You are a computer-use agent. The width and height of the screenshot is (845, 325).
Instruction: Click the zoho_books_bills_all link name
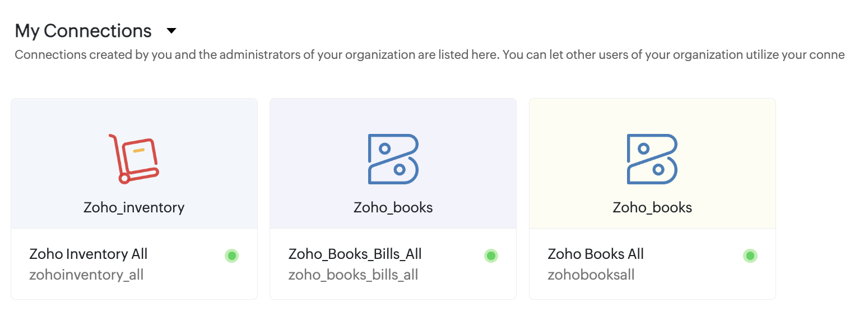(x=353, y=275)
